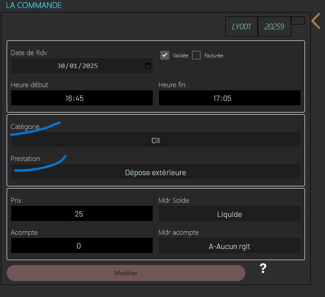Select the Heure fin field showing 17:05

(x=229, y=98)
